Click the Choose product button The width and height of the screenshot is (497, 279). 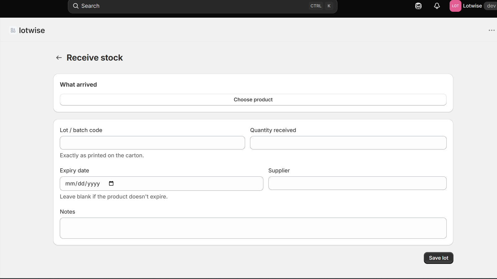click(x=253, y=100)
